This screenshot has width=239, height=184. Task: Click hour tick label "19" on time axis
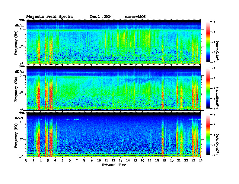click(164, 160)
